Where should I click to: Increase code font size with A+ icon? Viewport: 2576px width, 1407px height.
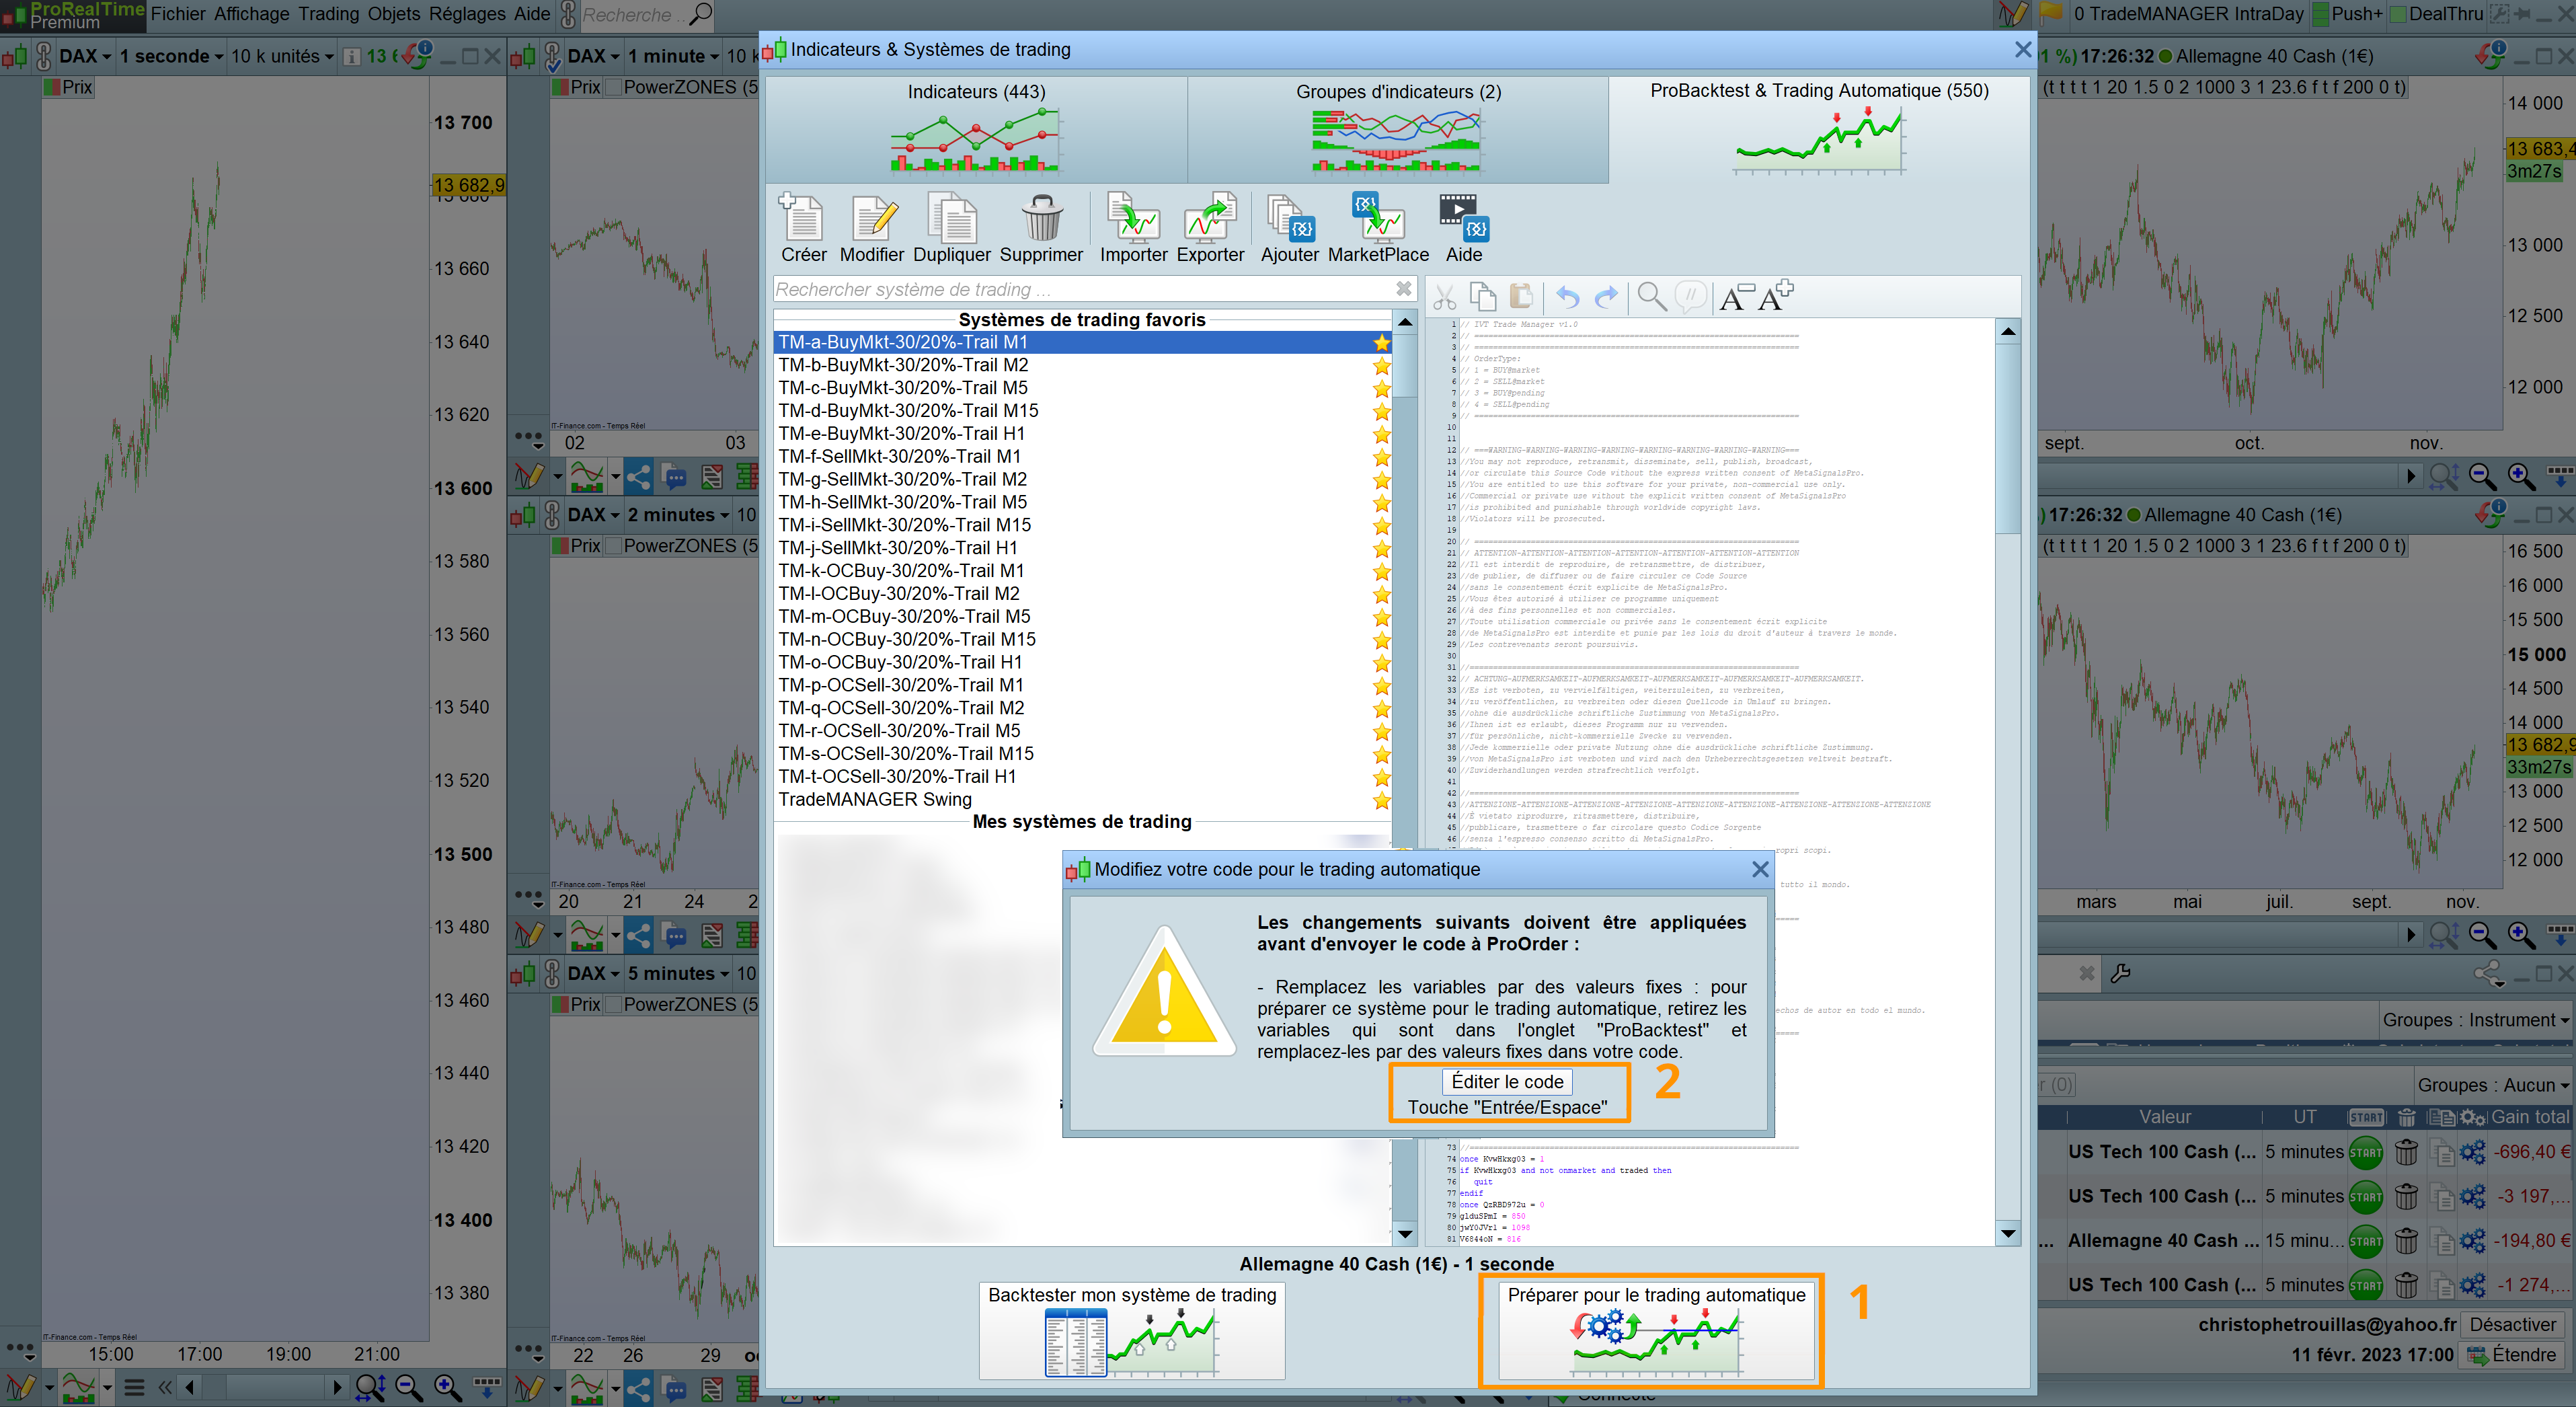coord(1776,297)
